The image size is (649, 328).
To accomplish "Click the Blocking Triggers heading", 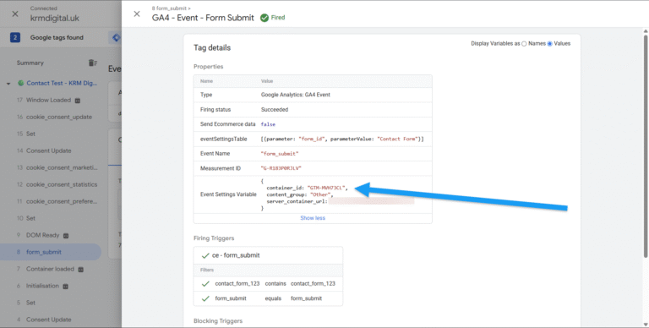I will pyautogui.click(x=218, y=321).
